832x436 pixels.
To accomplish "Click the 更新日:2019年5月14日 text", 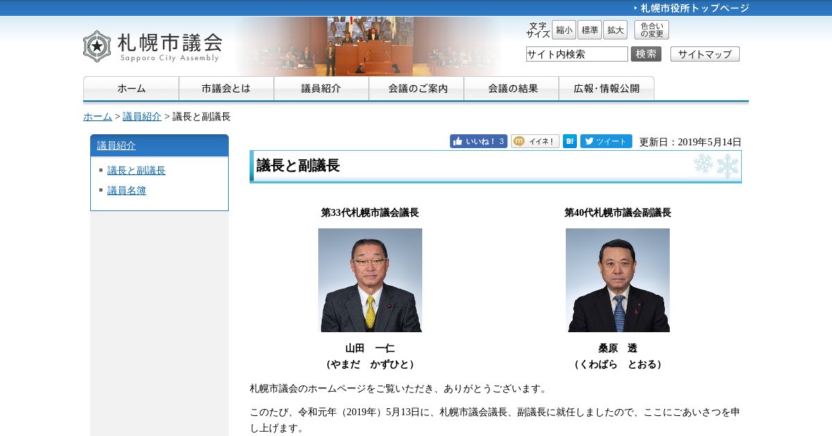I will pyautogui.click(x=691, y=142).
